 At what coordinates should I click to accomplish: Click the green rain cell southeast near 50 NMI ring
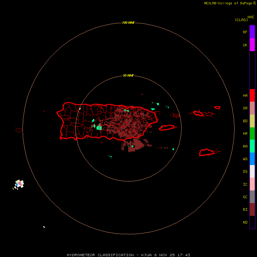[173, 149]
